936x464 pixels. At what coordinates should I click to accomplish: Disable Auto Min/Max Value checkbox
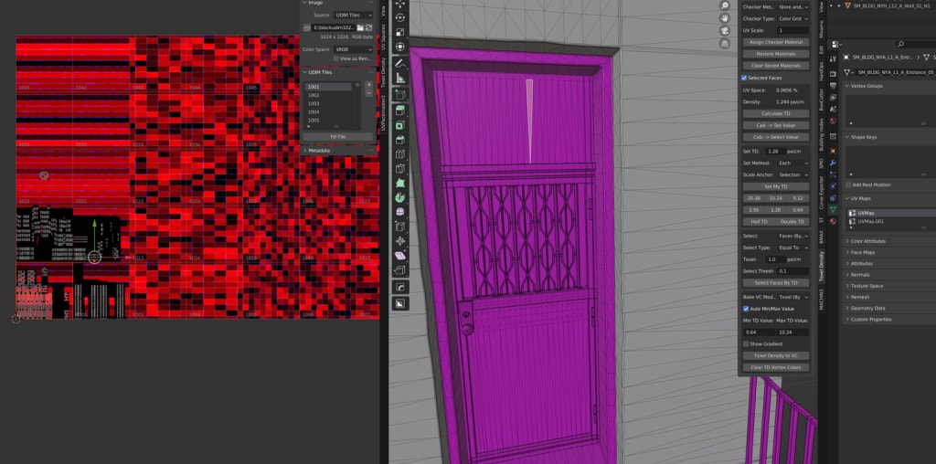[x=746, y=309]
